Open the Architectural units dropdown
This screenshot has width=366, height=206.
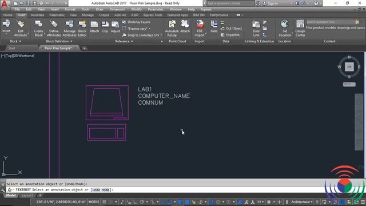point(302,202)
